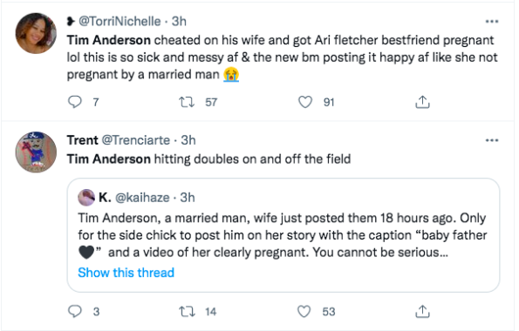Retweet the @TorriNichelle tweet
The image size is (519, 331).
point(187,102)
